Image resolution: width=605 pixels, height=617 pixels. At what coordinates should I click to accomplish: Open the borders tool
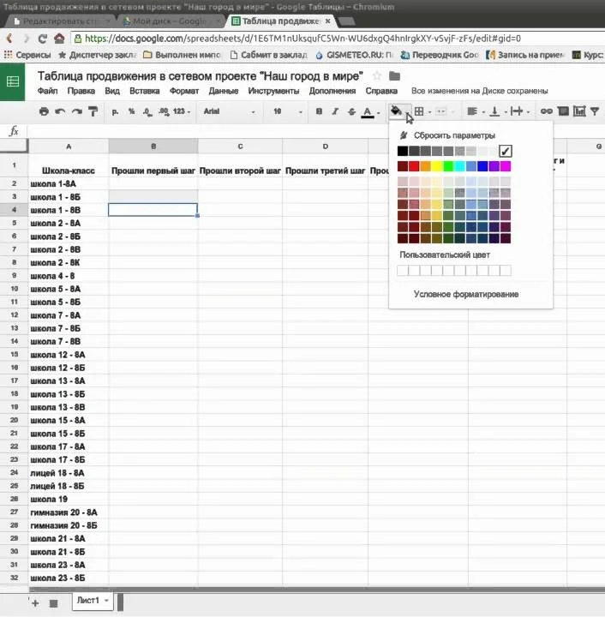(x=419, y=111)
